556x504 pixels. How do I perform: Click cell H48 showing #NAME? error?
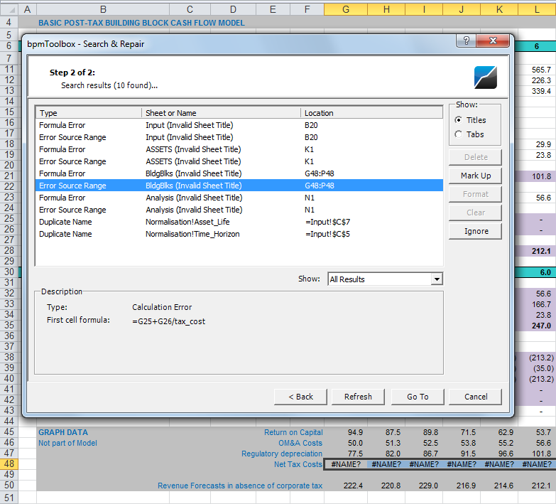pos(386,464)
